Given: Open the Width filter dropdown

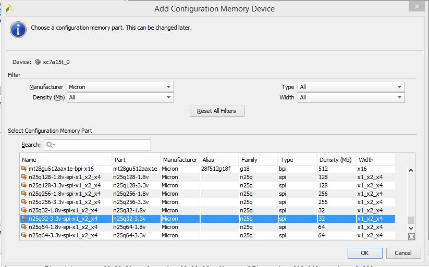Looking at the screenshot, I should pyautogui.click(x=351, y=97).
